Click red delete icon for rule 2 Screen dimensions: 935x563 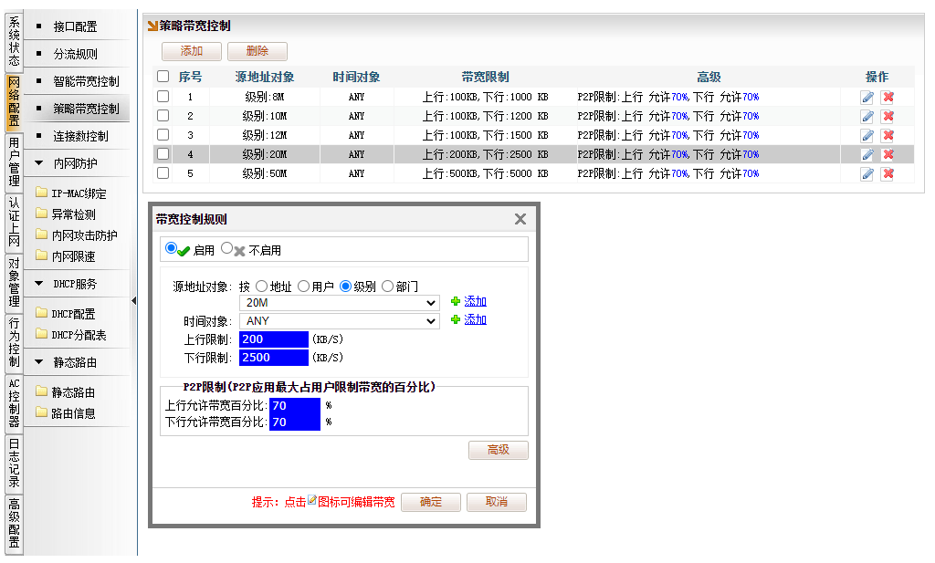888,116
